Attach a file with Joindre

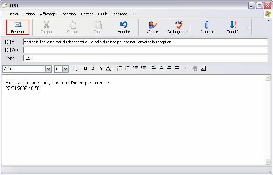click(x=207, y=28)
